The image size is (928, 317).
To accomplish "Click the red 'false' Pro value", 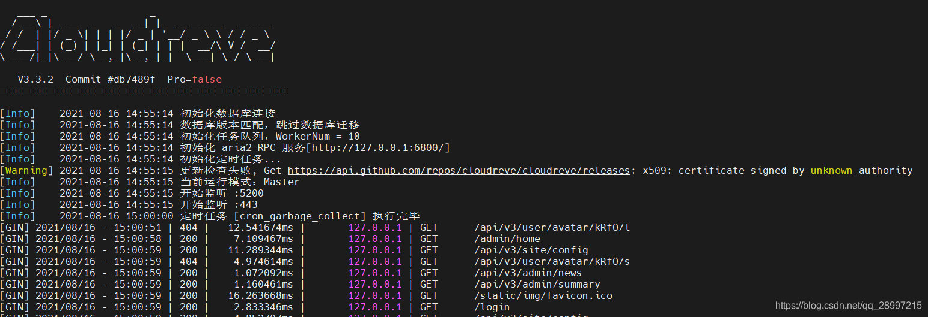I will [x=207, y=80].
